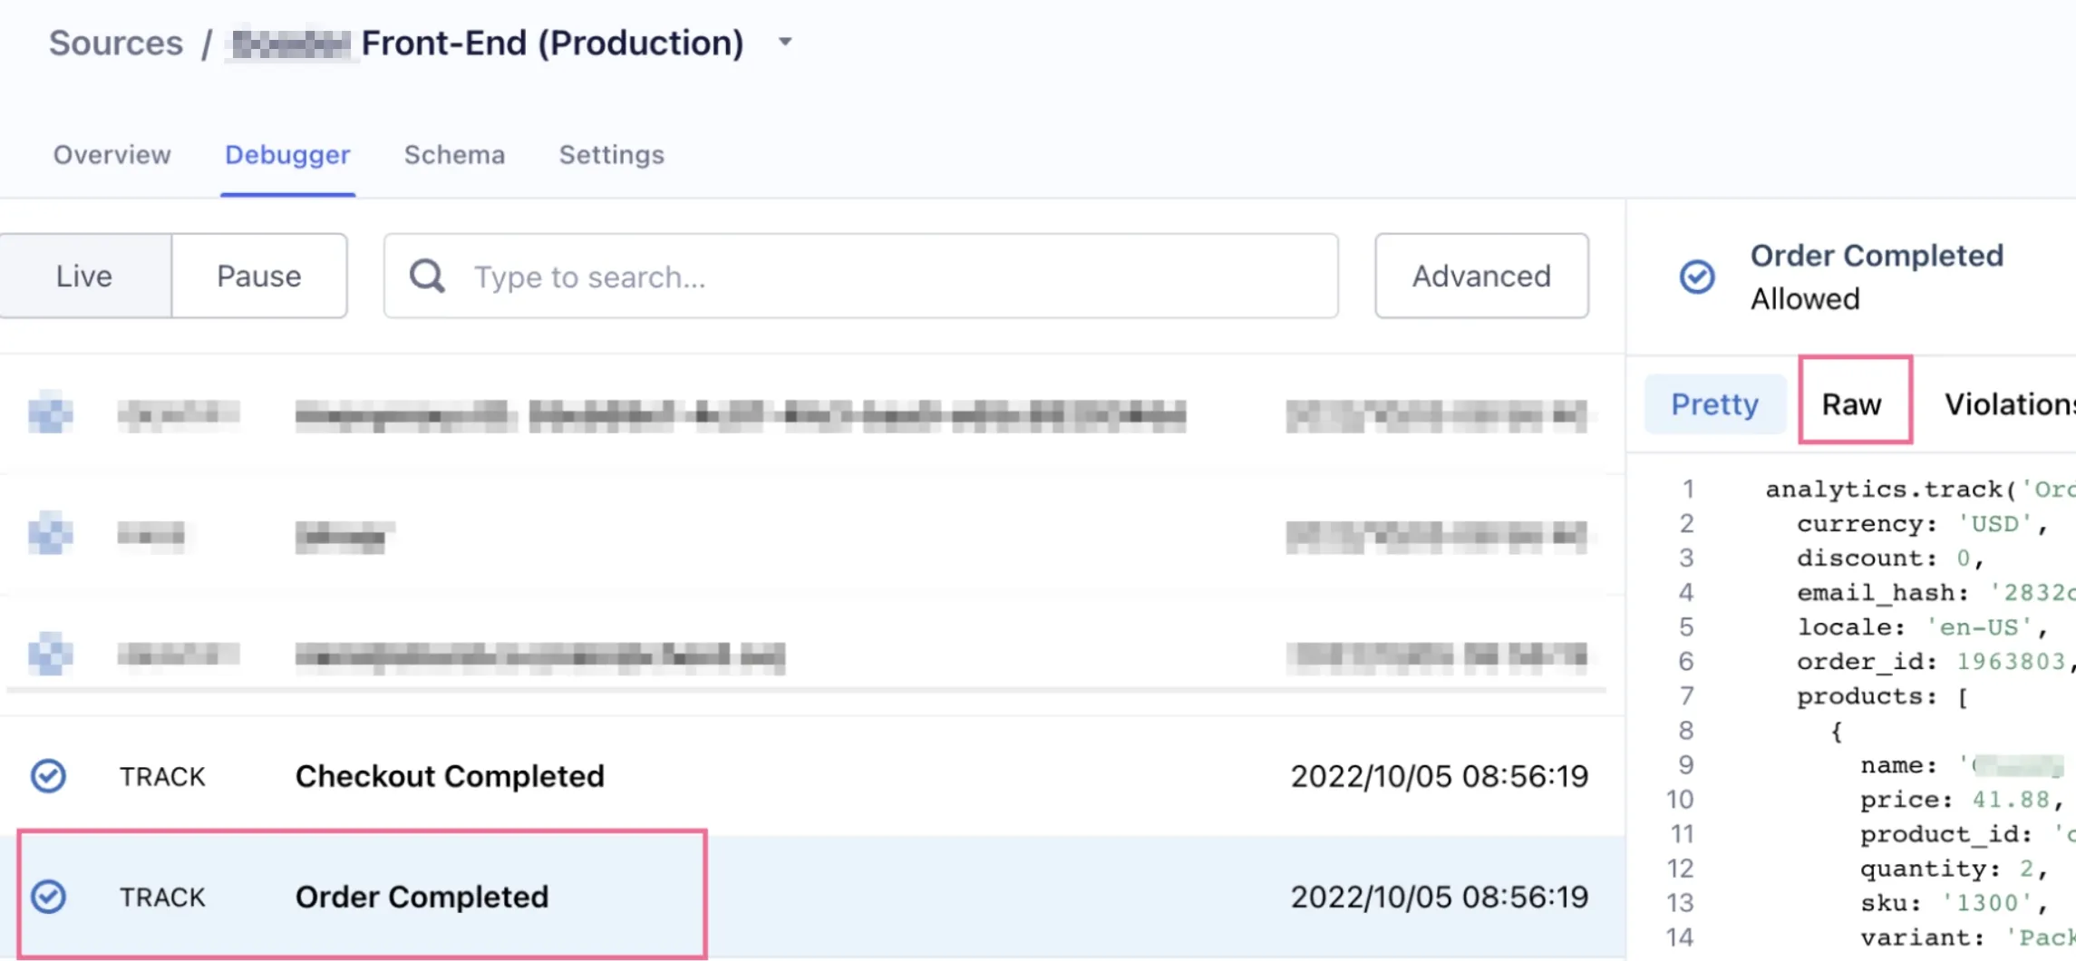This screenshot has width=2076, height=961.
Task: Click the discount: 0 code line
Action: pos(1892,558)
